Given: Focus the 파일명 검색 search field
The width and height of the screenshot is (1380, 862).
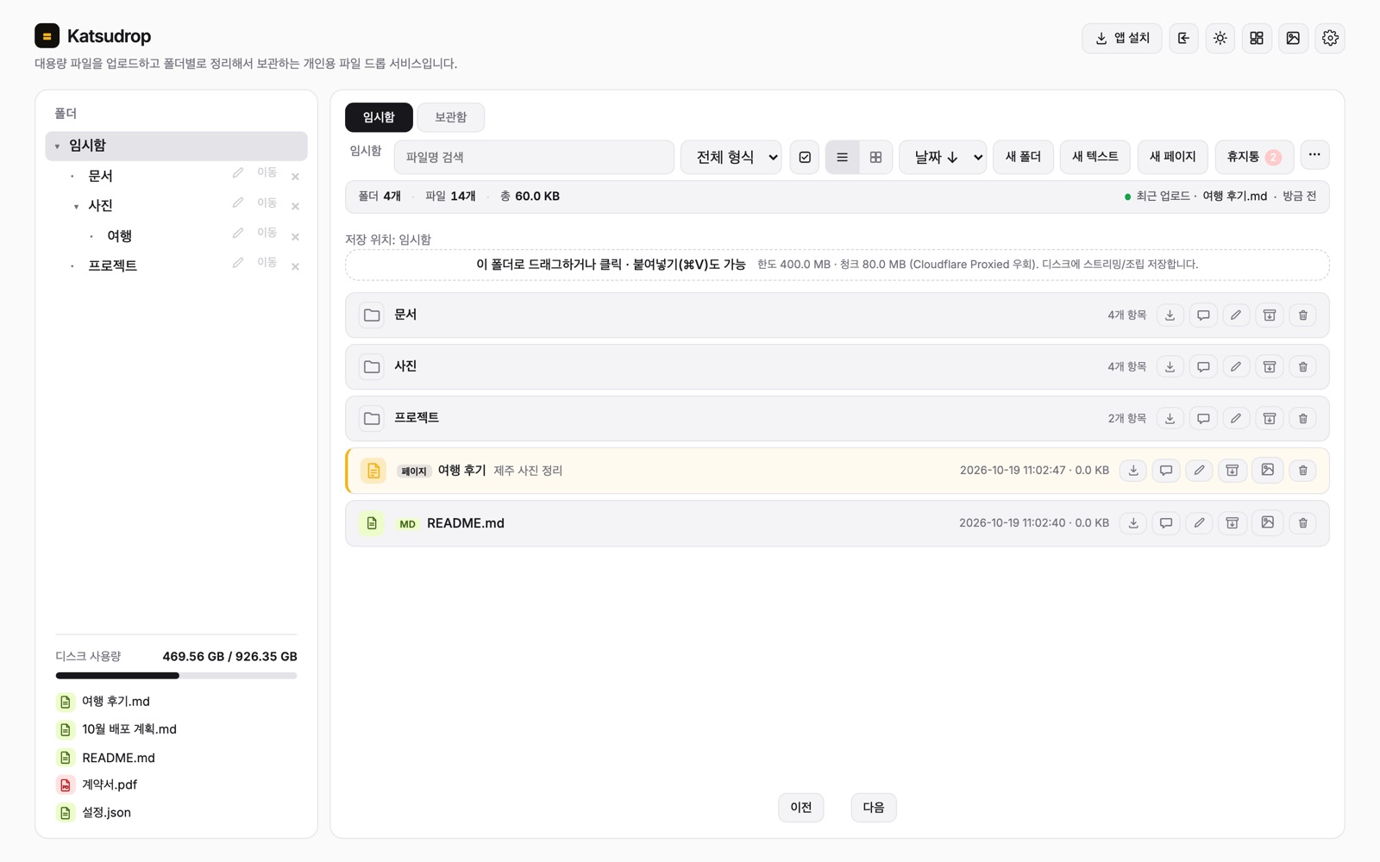Looking at the screenshot, I should (x=534, y=157).
